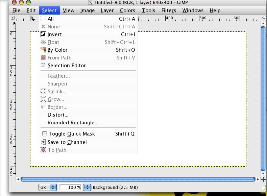Open the View menu

[69, 10]
